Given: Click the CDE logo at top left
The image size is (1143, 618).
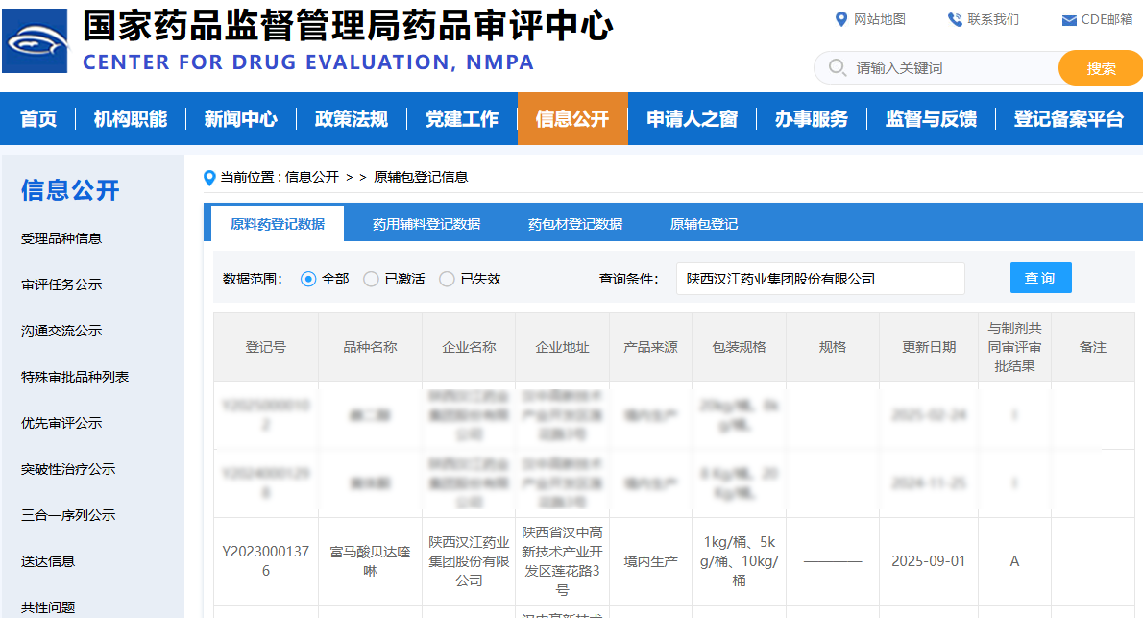Looking at the screenshot, I should [x=36, y=40].
